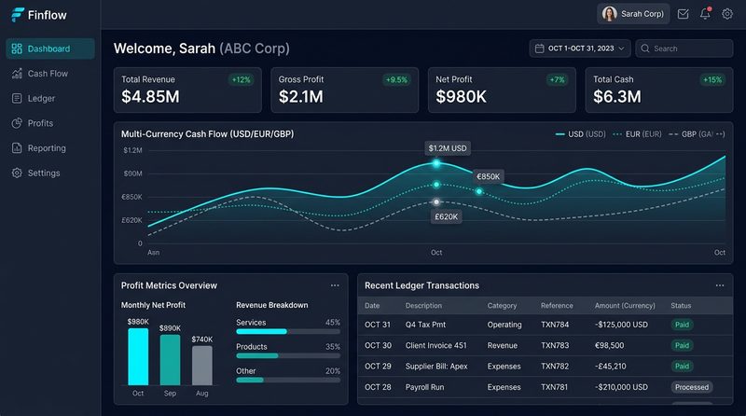
Task: Sort by the Date column header
Action: point(372,306)
